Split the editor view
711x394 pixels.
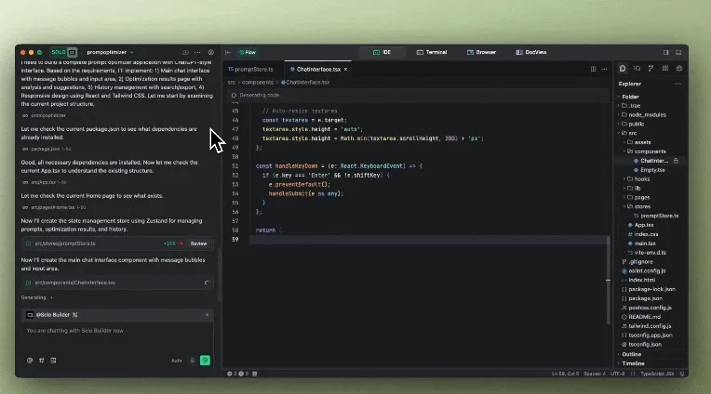tap(593, 70)
